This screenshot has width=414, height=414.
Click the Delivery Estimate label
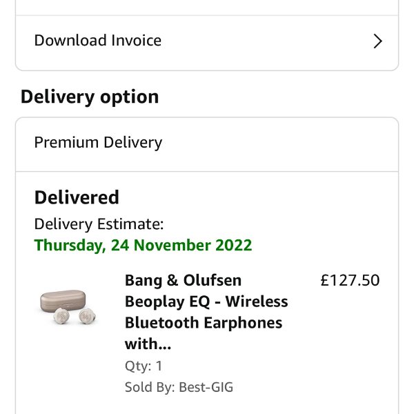99,224
